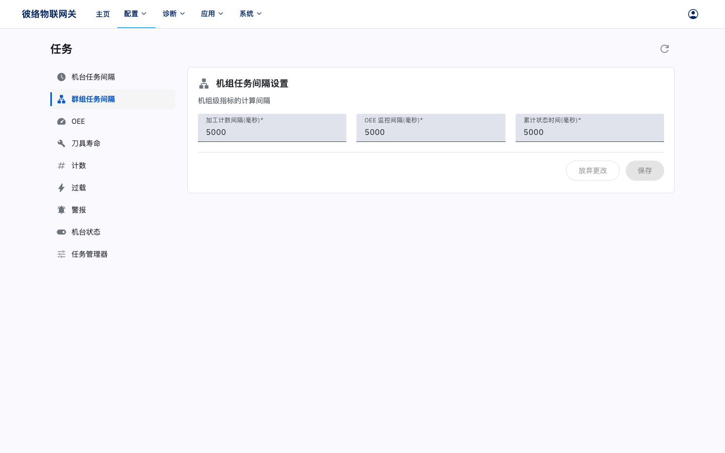Image resolution: width=725 pixels, height=453 pixels.
Task: Open the 过载 sidebar section
Action: click(113, 188)
